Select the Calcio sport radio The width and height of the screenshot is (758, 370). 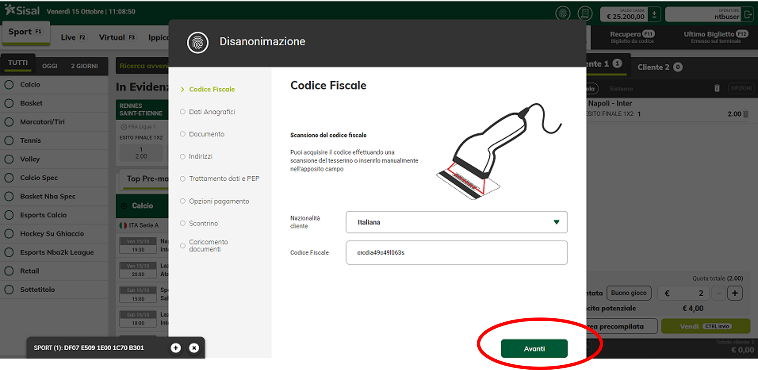9,84
